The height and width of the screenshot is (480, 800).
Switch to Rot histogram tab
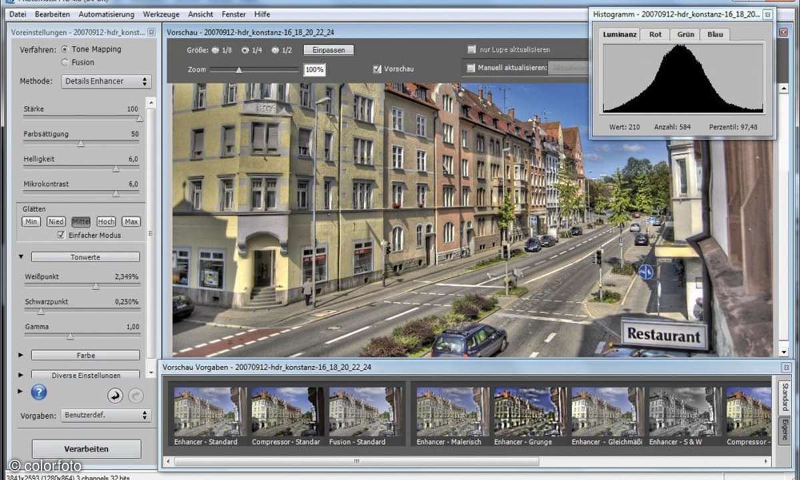coord(656,35)
